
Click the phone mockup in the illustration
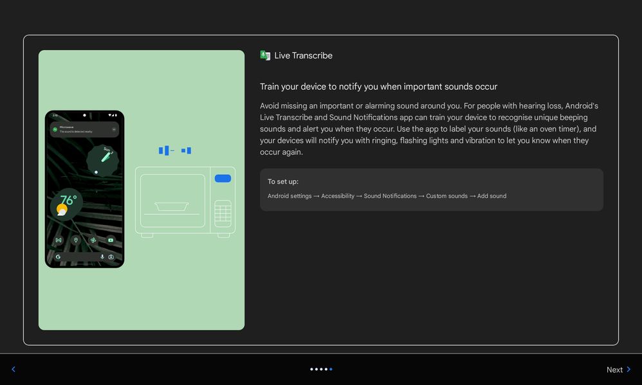coord(84,189)
